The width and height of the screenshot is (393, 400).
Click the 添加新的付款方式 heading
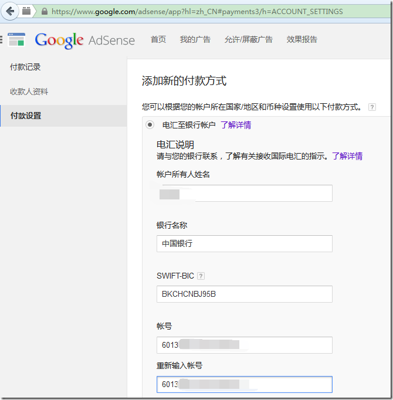click(184, 81)
